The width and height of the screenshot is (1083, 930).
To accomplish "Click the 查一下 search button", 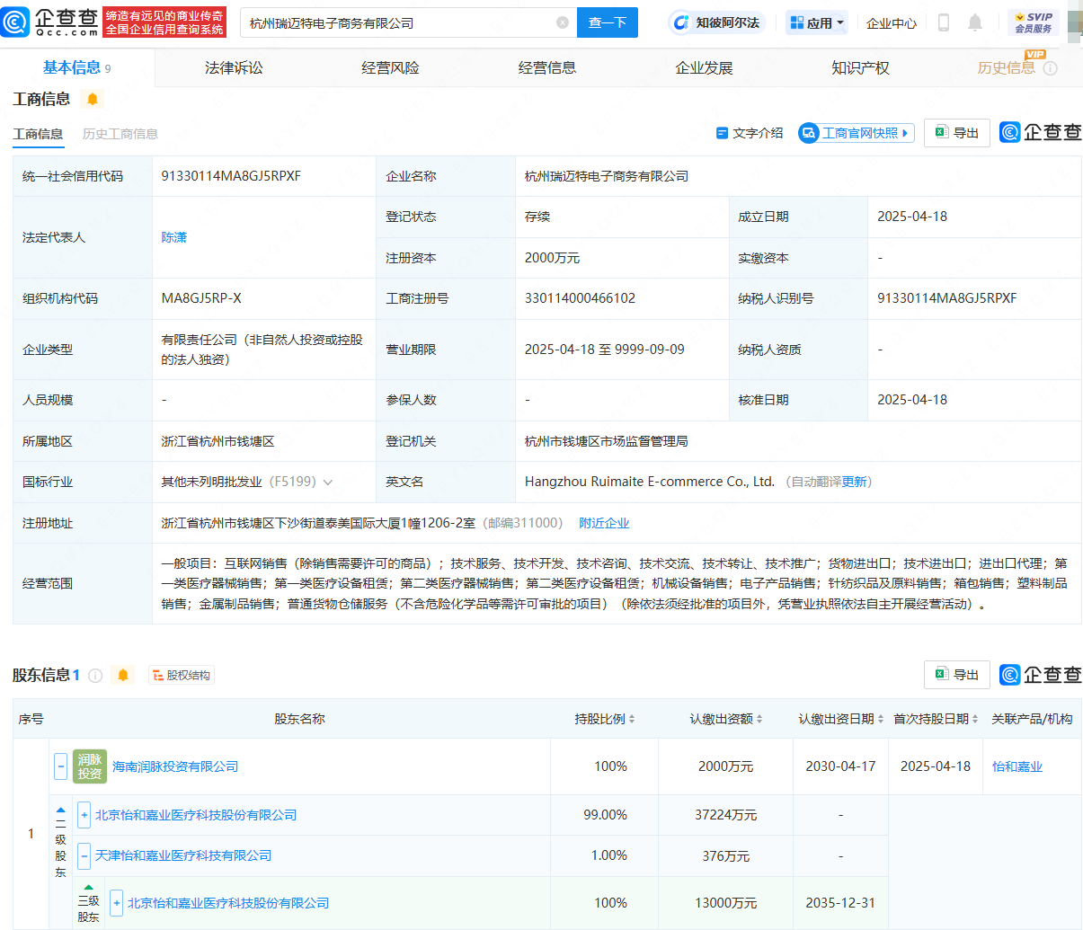I will point(608,22).
